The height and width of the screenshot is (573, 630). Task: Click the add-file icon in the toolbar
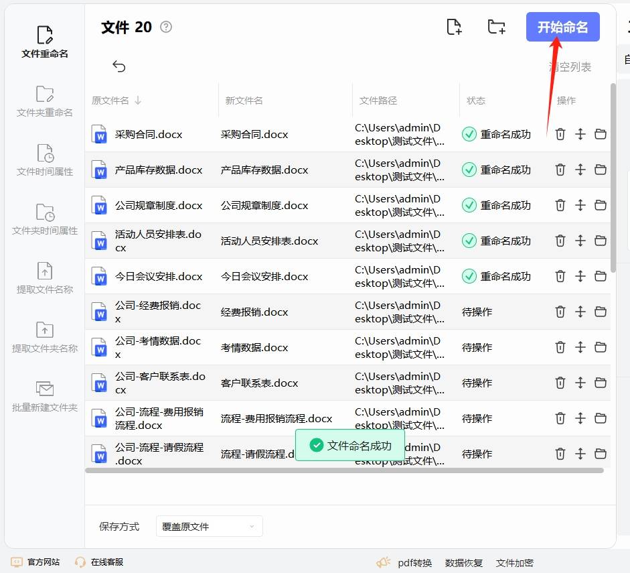point(454,26)
